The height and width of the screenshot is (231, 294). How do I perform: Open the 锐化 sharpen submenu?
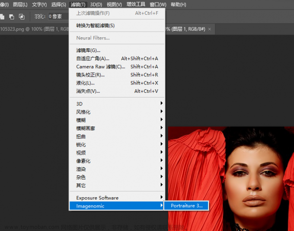point(117,145)
